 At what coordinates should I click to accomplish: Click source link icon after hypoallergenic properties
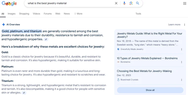46,39
